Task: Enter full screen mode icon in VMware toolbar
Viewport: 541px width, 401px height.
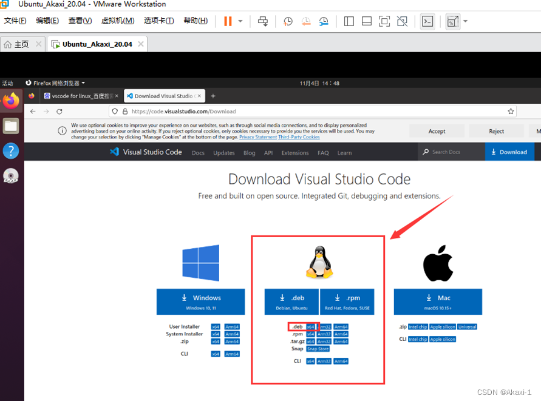Action: (x=384, y=21)
